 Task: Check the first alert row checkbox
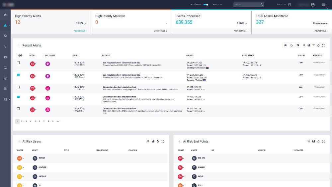(x=18, y=63)
